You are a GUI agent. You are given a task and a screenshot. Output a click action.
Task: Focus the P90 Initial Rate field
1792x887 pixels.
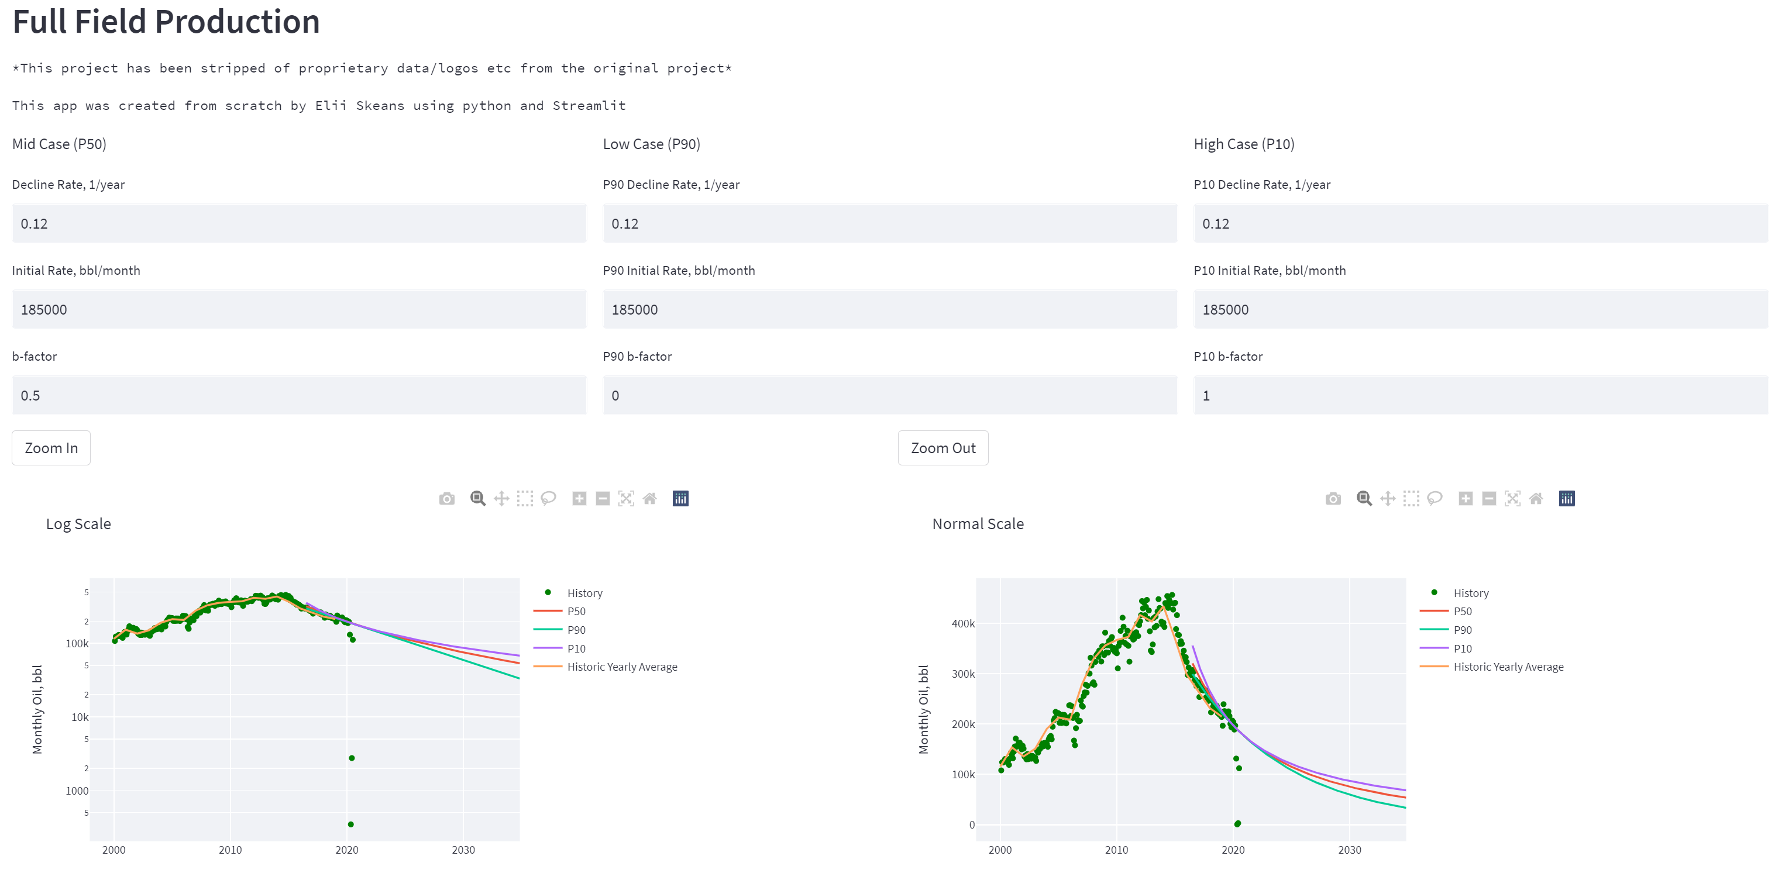[890, 309]
